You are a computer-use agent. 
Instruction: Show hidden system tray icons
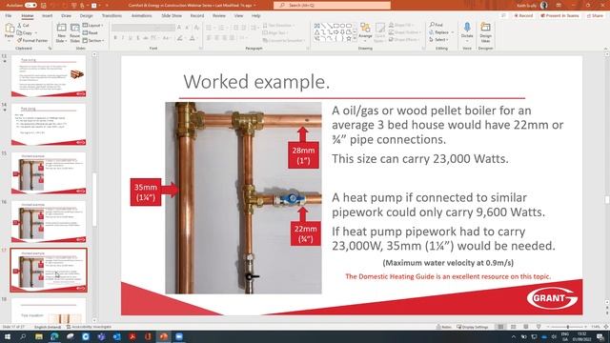pyautogui.click(x=514, y=336)
